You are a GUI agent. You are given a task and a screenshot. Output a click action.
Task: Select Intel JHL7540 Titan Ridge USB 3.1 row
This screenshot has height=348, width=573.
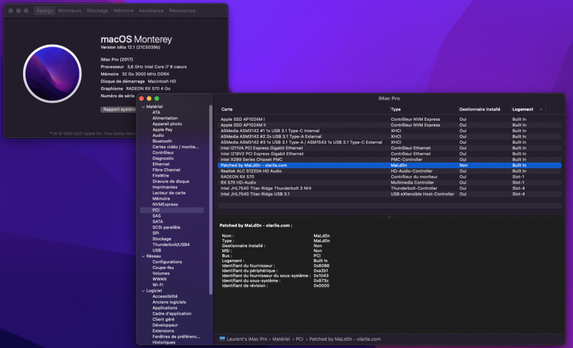coord(389,194)
